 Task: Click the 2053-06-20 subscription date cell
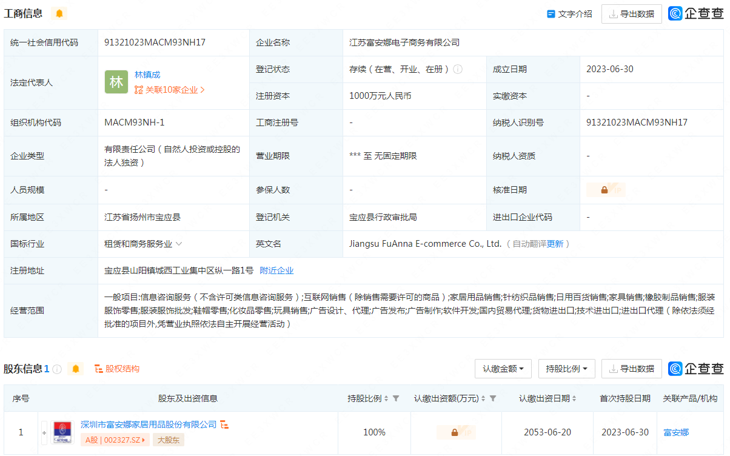point(547,432)
